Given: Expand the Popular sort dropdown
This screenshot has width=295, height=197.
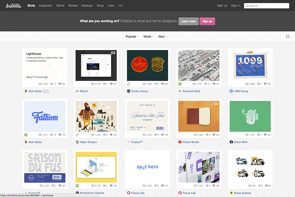Looking at the screenshot, I should [132, 36].
